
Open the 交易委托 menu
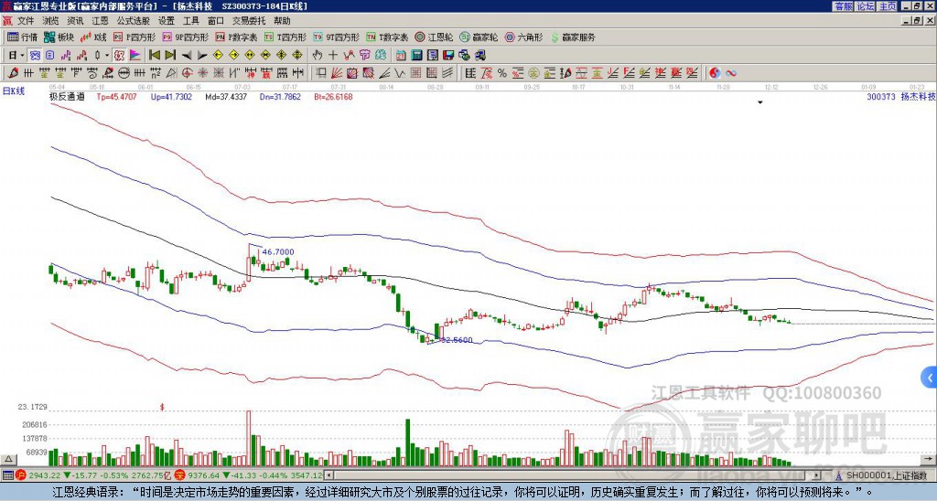pyautogui.click(x=249, y=21)
